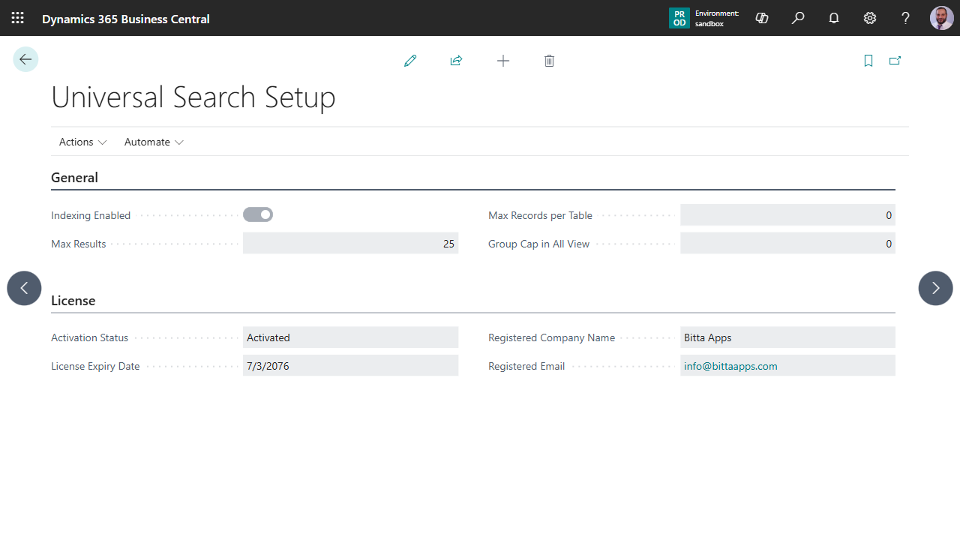This screenshot has width=960, height=540.
Task: Open the notifications bell
Action: pyautogui.click(x=834, y=18)
